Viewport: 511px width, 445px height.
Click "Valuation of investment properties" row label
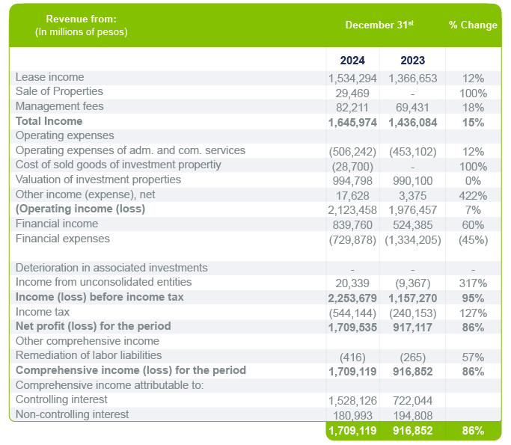click(x=98, y=179)
